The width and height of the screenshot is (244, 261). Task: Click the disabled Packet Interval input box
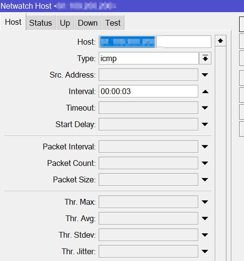(148, 147)
